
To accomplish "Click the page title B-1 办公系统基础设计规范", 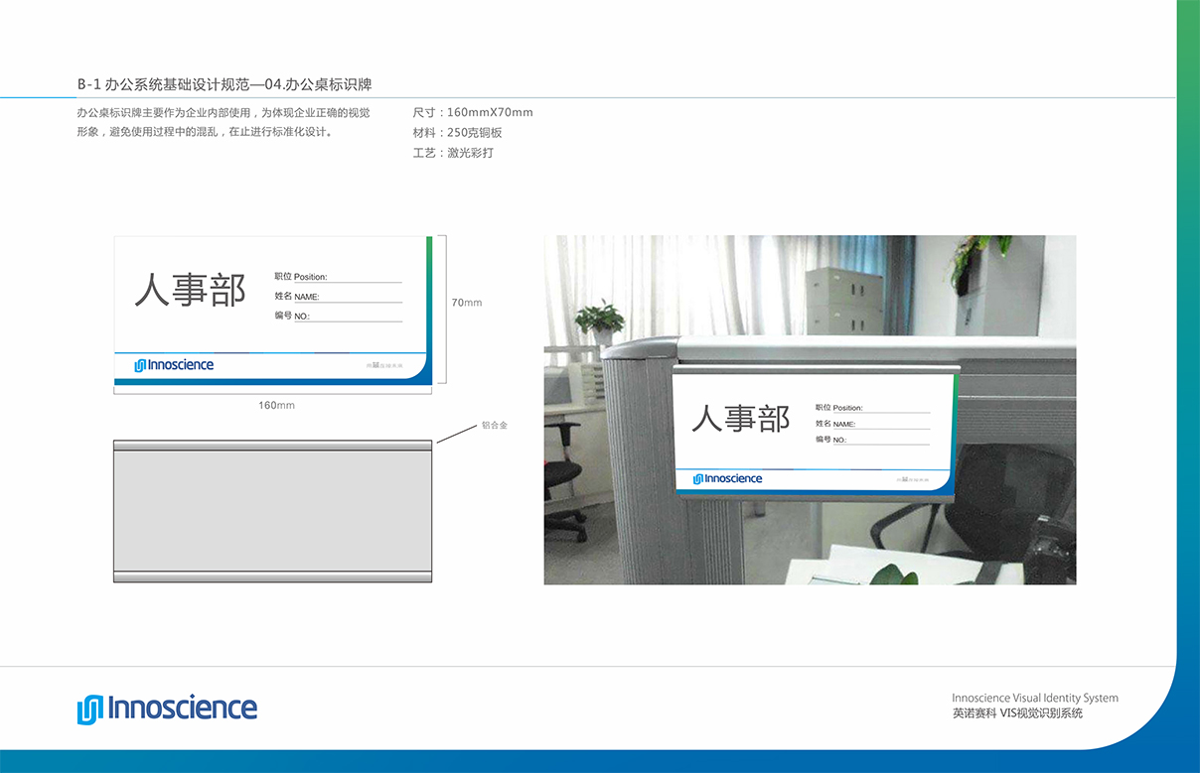I will [225, 85].
